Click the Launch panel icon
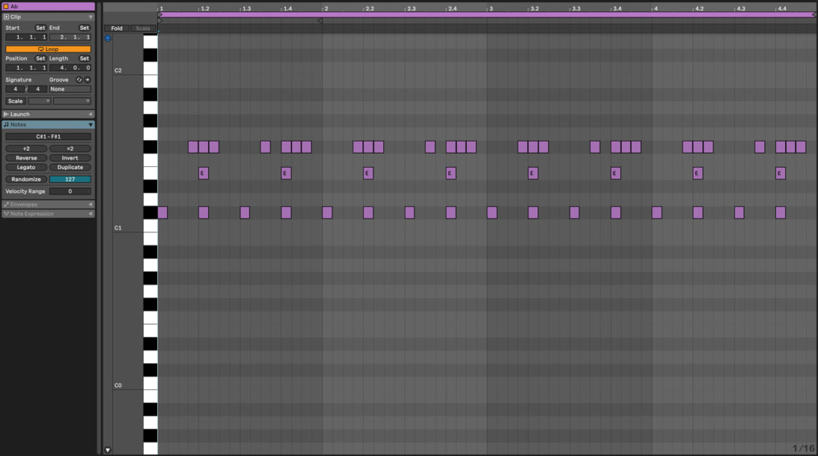Image resolution: width=818 pixels, height=456 pixels. point(7,113)
